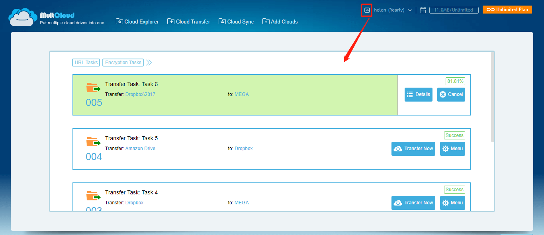
Task: Click the task list scrollbar
Action: pyautogui.click(x=493, y=97)
